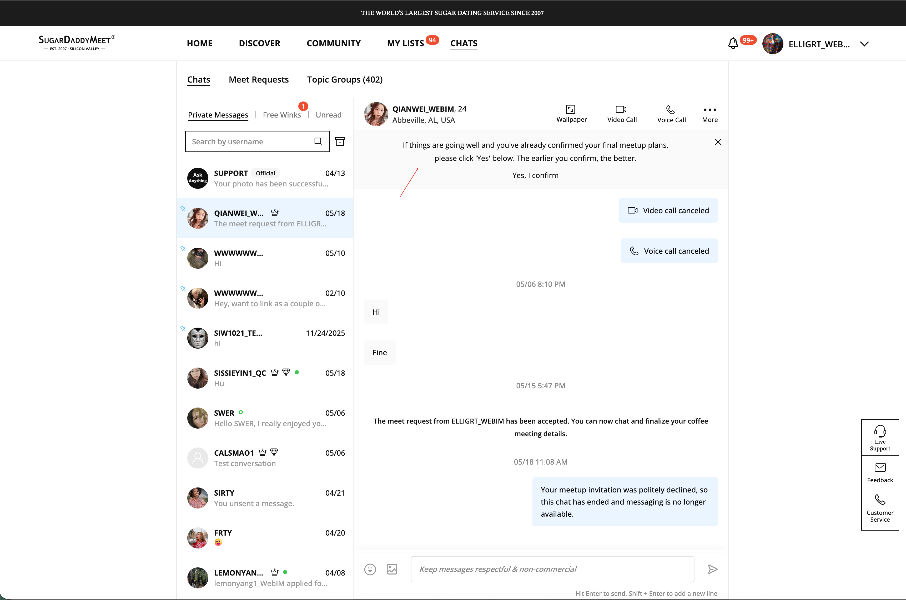Click the pin icon on QIANWEI_W... chat
906x600 pixels.
pos(183,209)
